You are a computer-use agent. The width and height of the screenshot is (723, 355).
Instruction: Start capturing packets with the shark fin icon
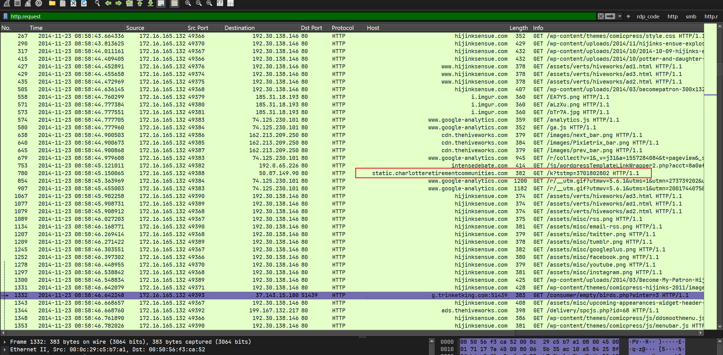[x=7, y=3]
